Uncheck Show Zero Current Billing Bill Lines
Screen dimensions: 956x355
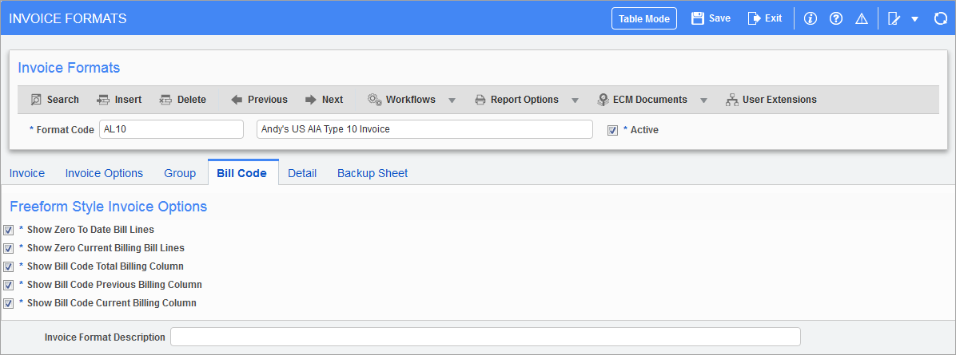coord(8,248)
